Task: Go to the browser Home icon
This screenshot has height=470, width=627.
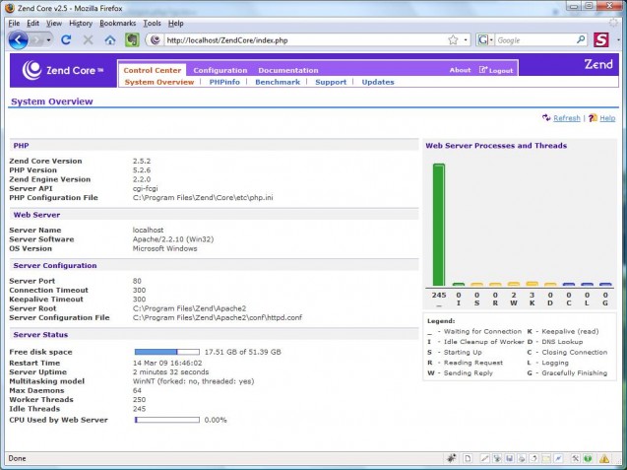Action: tap(110, 40)
